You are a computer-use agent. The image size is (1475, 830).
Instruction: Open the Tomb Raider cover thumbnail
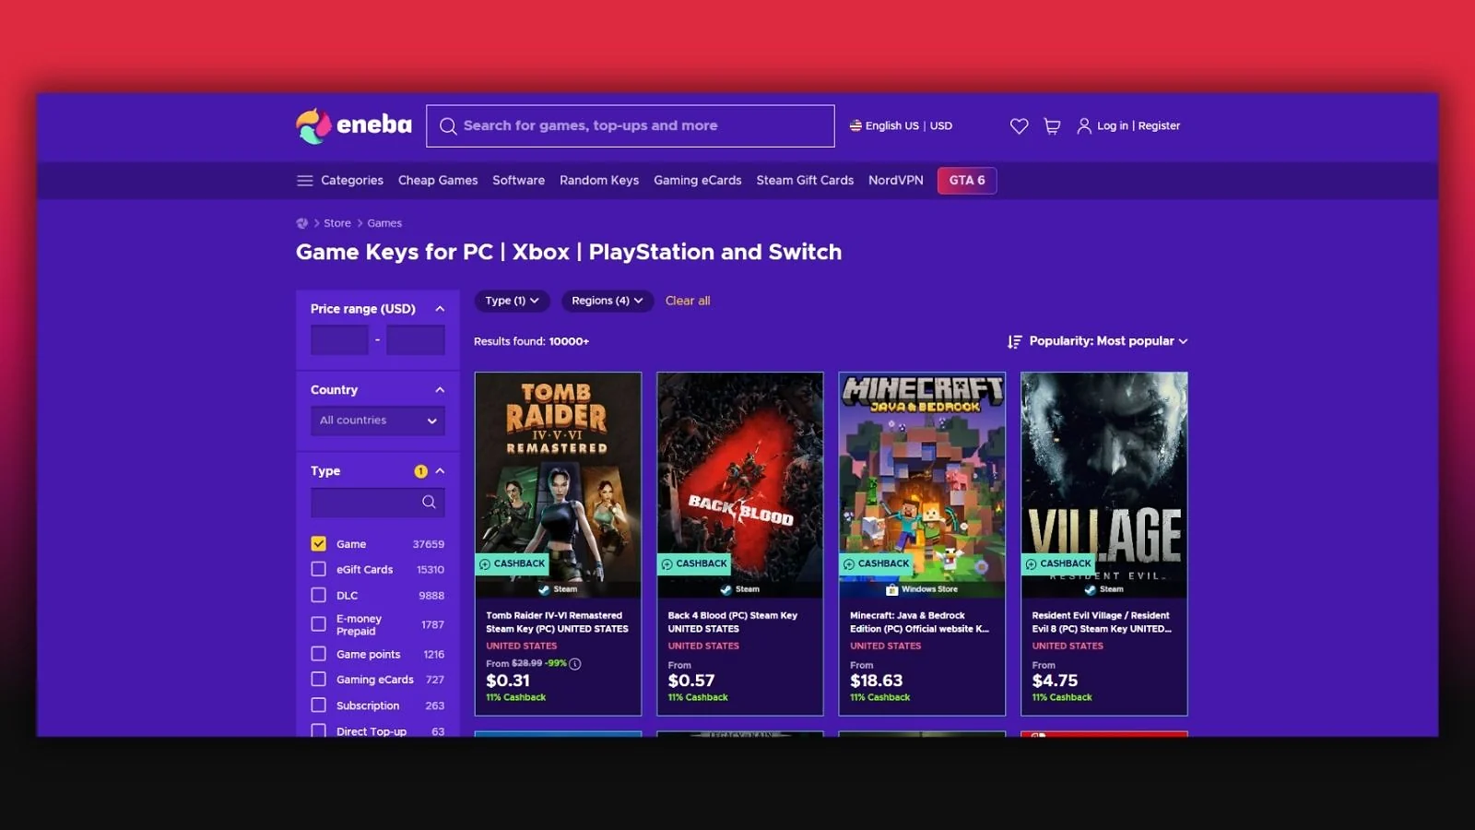pyautogui.click(x=558, y=485)
